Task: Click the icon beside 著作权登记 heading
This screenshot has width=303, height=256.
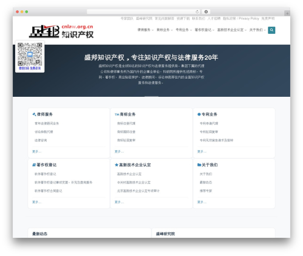Action: coord(34,165)
